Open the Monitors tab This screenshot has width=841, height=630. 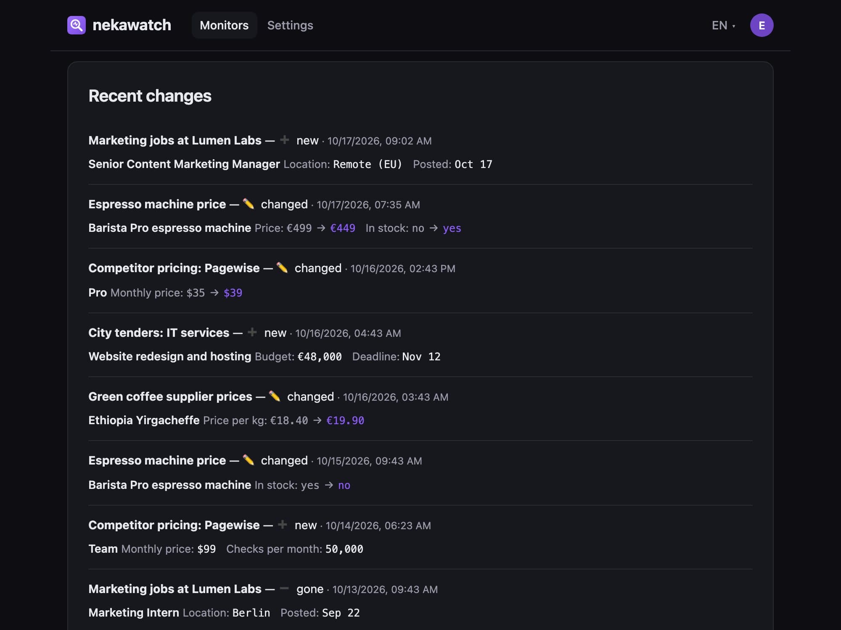[224, 25]
